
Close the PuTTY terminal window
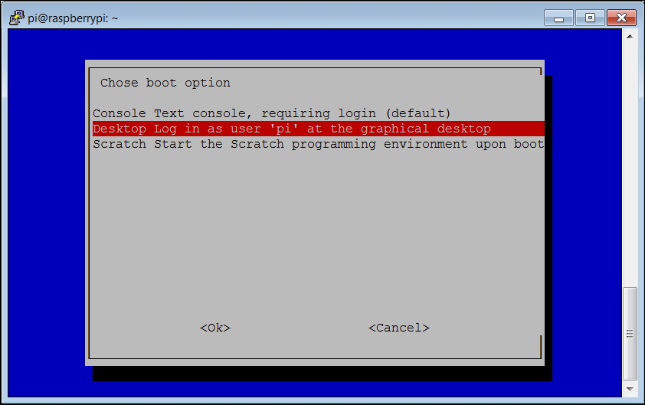click(621, 18)
